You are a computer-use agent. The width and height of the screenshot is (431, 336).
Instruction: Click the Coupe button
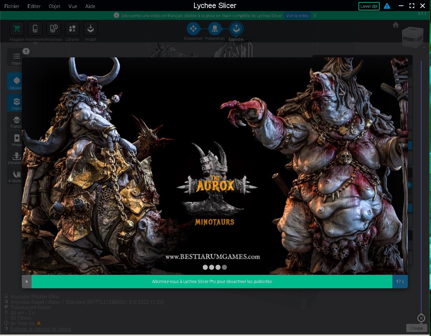(x=417, y=328)
